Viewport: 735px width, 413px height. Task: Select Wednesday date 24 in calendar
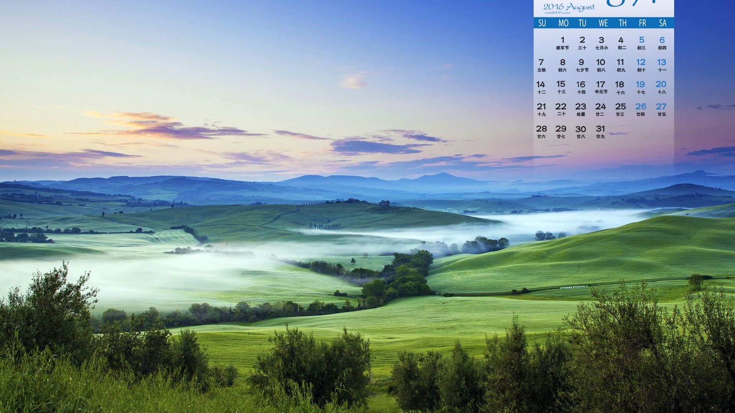[601, 110]
